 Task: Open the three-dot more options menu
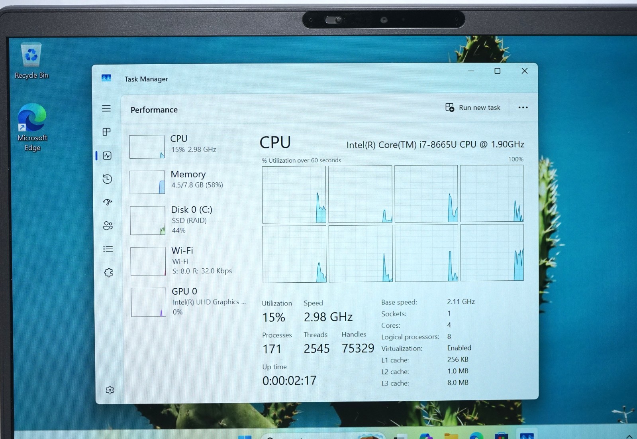(x=523, y=107)
